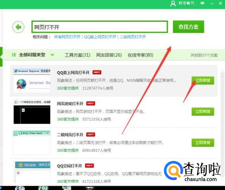Select the QQ能上网页打不开 result title
This screenshot has width=225, height=190.
click(73, 73)
